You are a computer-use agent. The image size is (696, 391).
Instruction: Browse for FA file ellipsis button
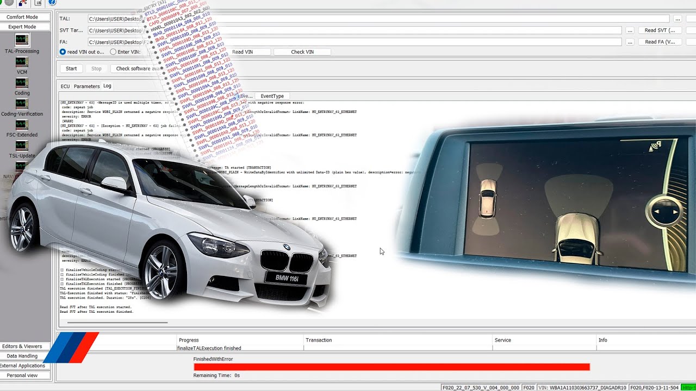pos(630,42)
